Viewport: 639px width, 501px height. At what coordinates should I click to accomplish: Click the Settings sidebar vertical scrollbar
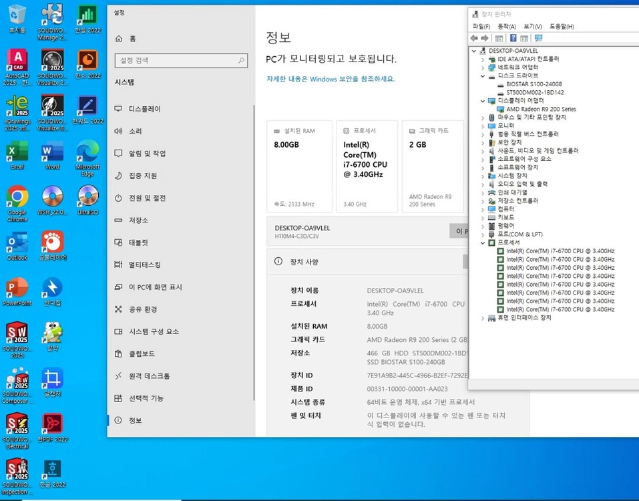[x=254, y=253]
